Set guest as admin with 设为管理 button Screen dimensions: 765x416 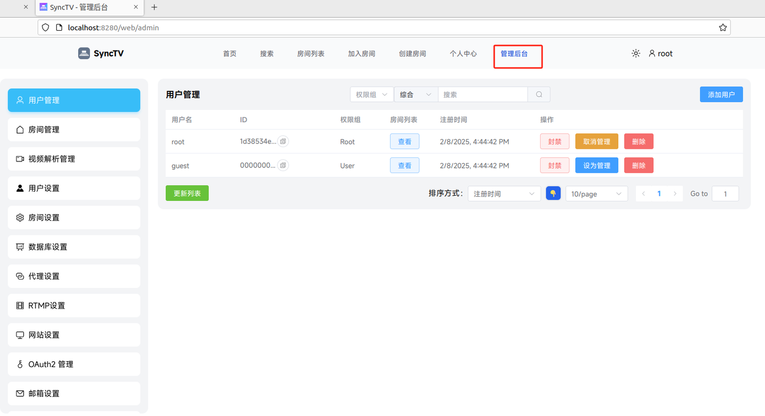point(597,165)
